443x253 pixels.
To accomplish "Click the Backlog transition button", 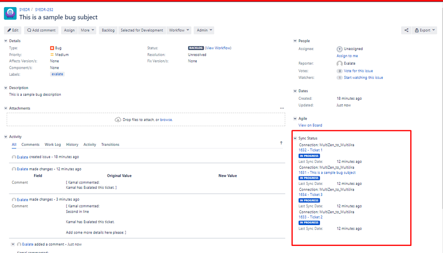I will click(x=108, y=30).
